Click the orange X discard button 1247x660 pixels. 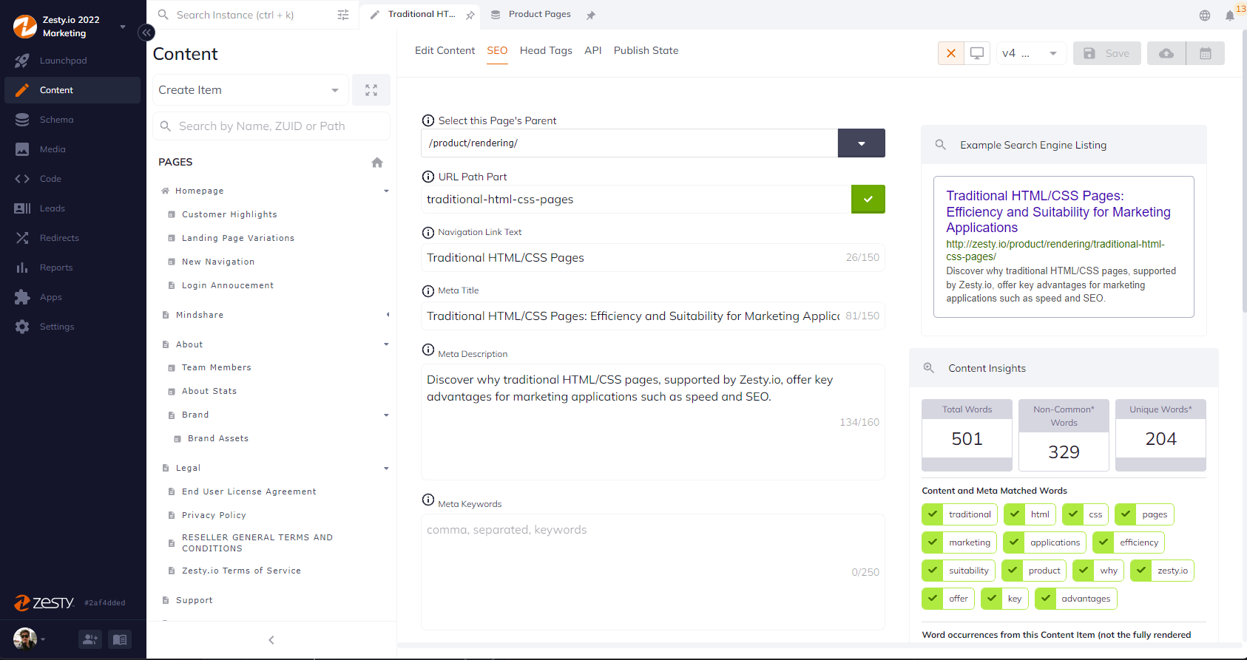tap(951, 53)
